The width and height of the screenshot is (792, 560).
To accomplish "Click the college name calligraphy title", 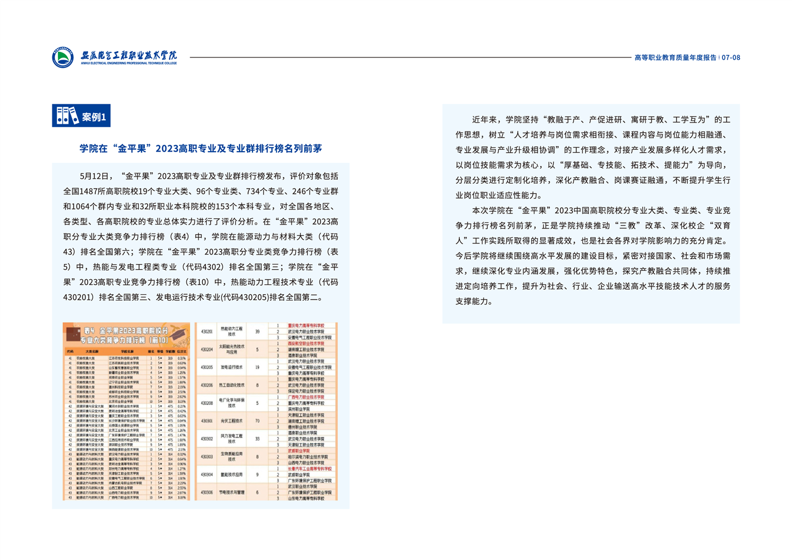I will pyautogui.click(x=129, y=55).
